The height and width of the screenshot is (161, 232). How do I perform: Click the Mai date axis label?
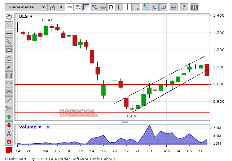click(x=46, y=151)
